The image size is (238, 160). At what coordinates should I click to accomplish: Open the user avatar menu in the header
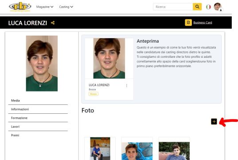(x=218, y=7)
